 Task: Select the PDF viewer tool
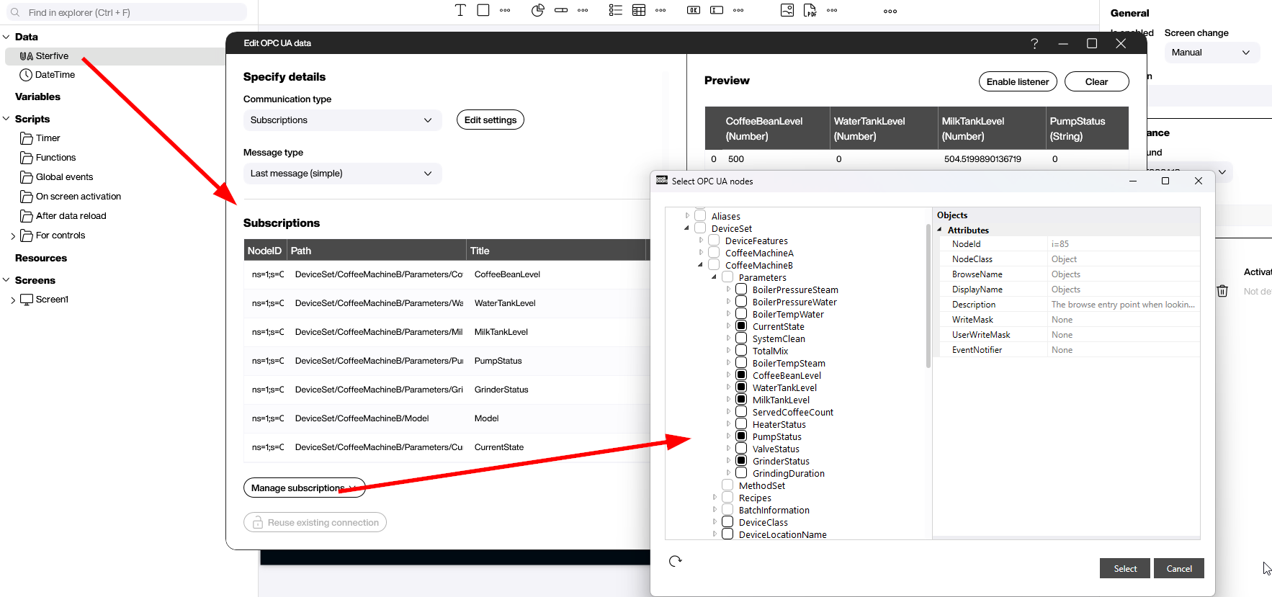pos(810,10)
